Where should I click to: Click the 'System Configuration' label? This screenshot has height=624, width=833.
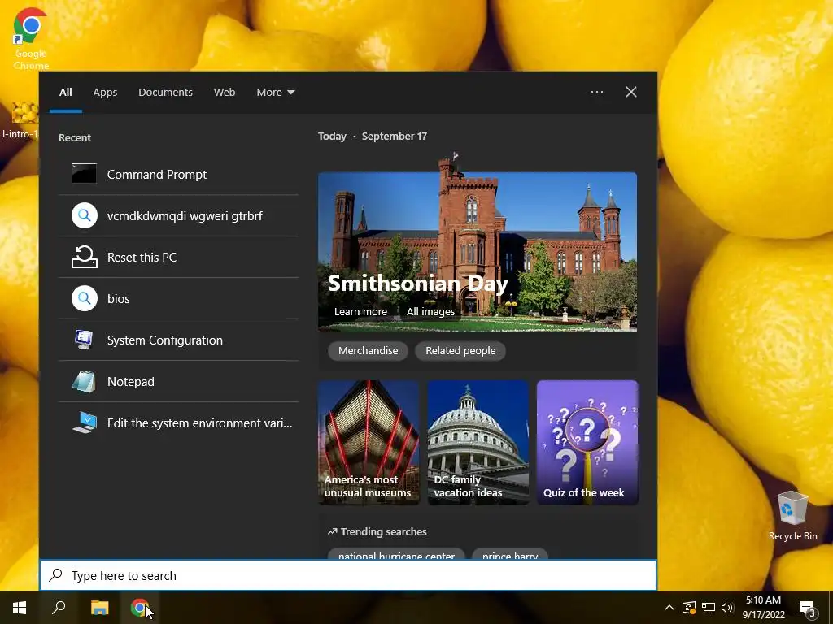[164, 340]
